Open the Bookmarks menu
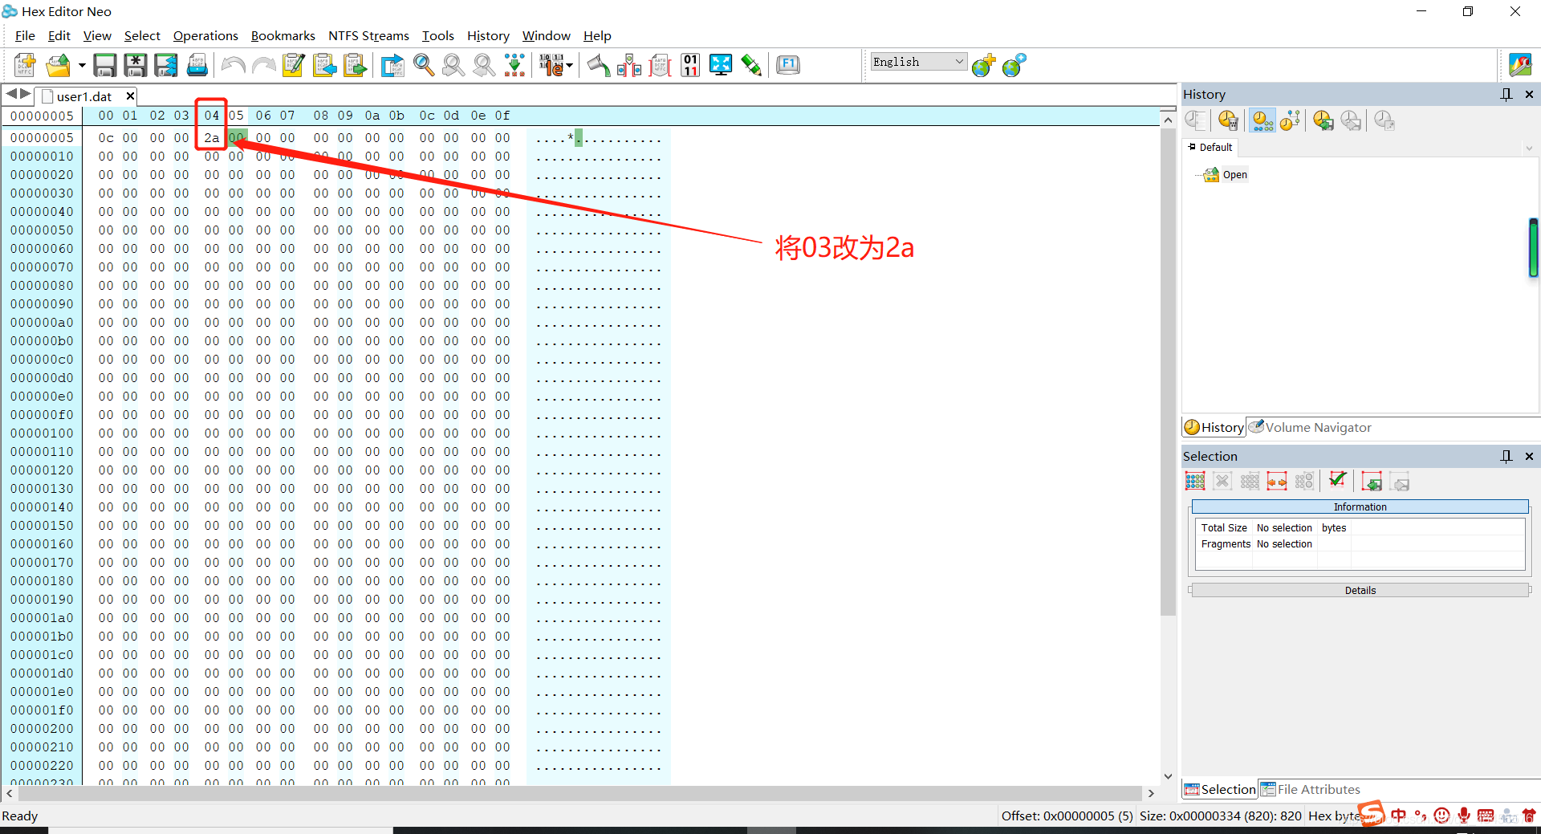 pos(283,36)
